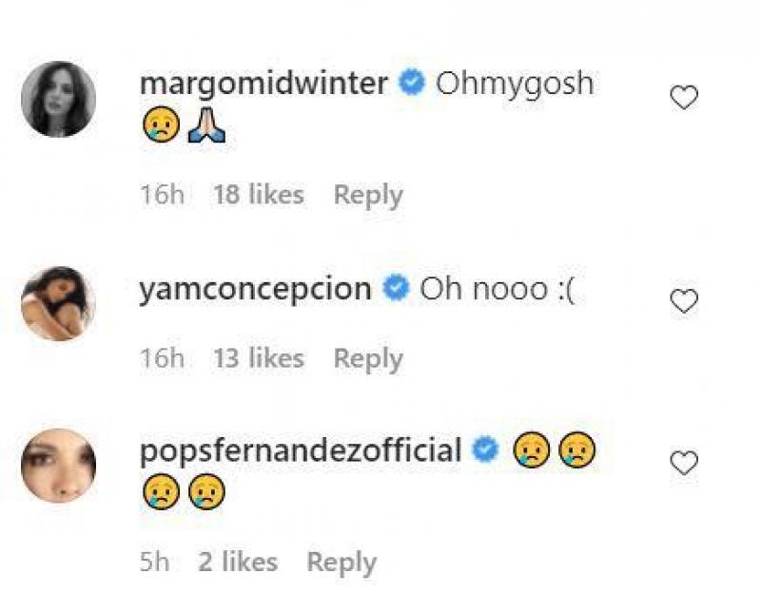Click yamconcepcion's verified badge

395,289
